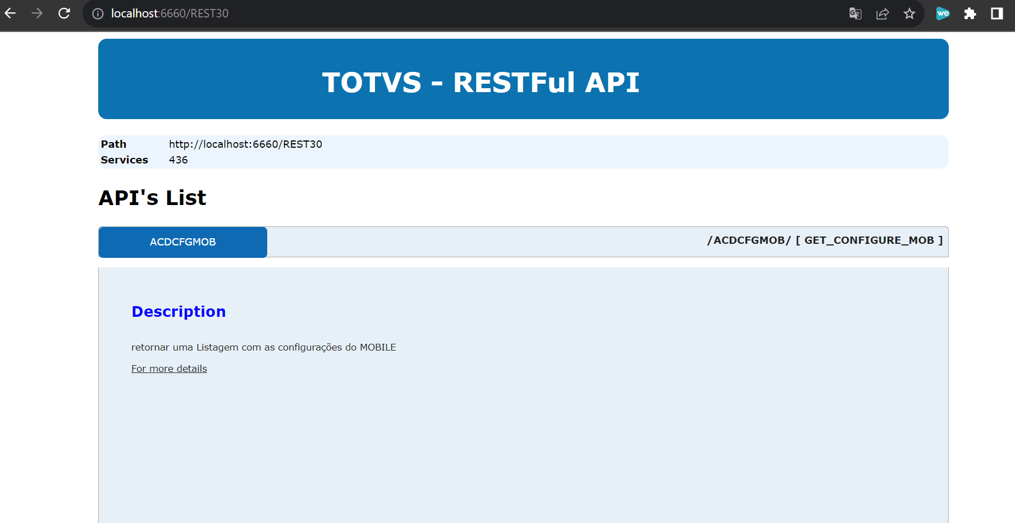Follow the 'For more details' link
This screenshot has width=1015, height=523.
169,369
